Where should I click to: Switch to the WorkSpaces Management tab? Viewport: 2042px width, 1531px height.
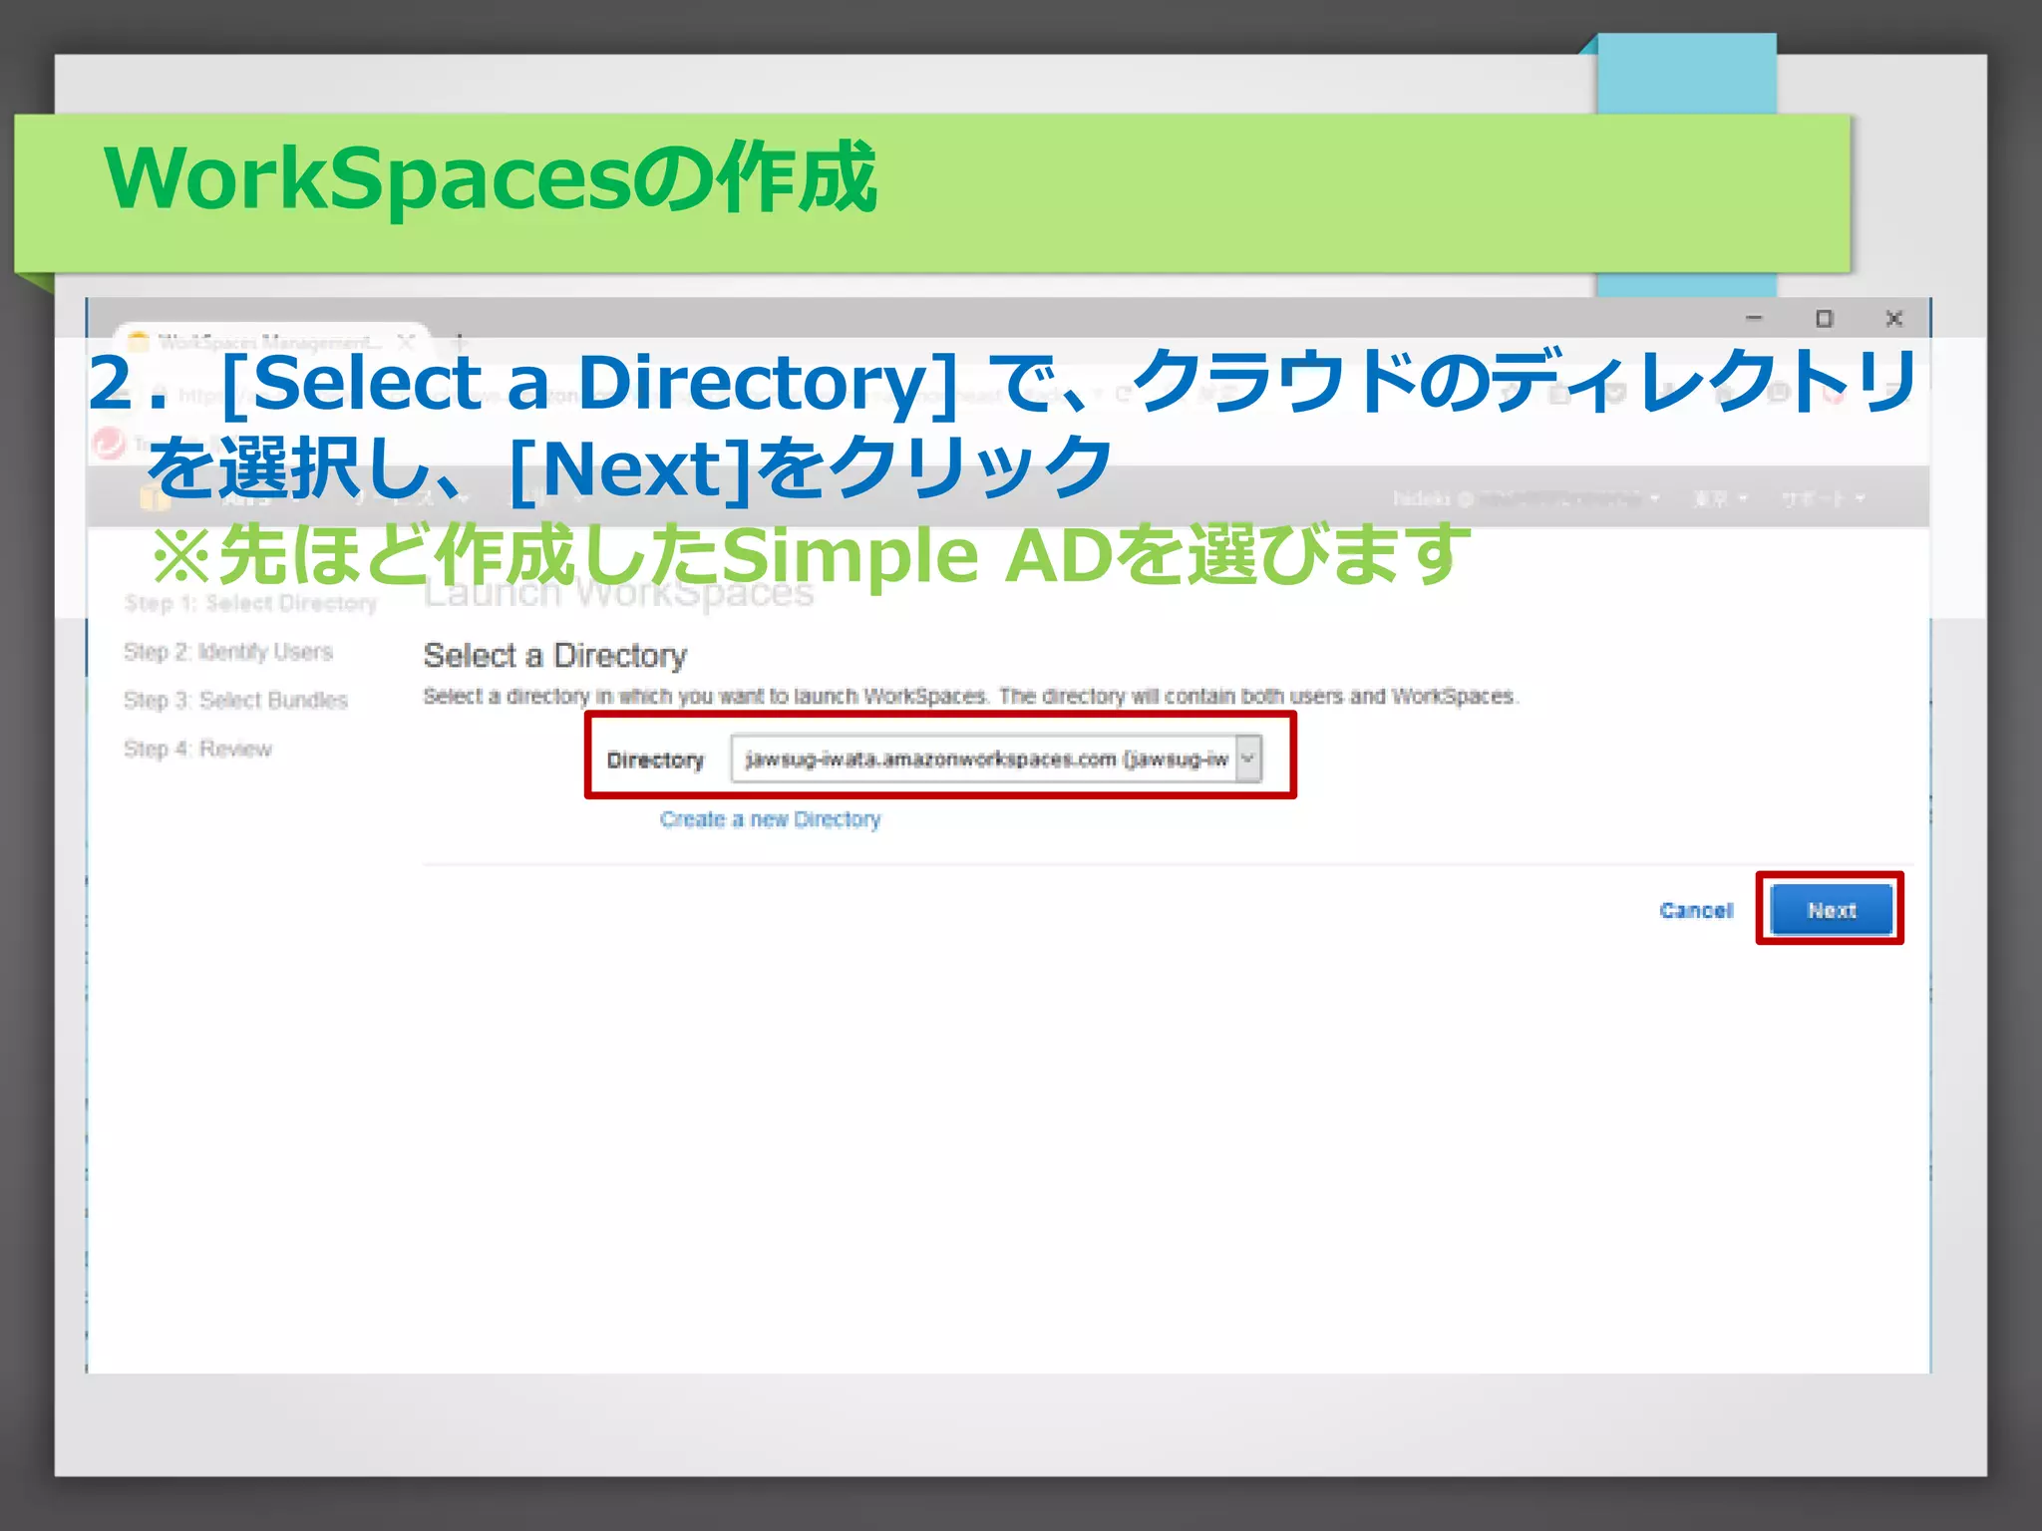[x=269, y=342]
